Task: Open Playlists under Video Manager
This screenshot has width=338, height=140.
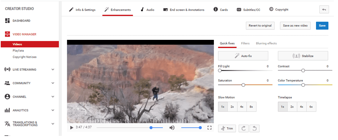Action: [x=18, y=51]
